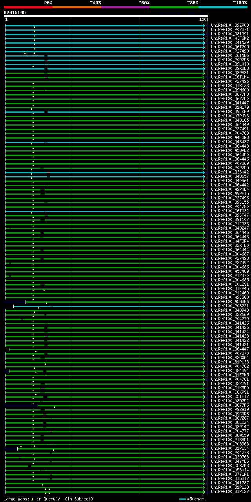
Task: Open hit entry UniRef100_Q9LKH9
Action: coord(230,111)
